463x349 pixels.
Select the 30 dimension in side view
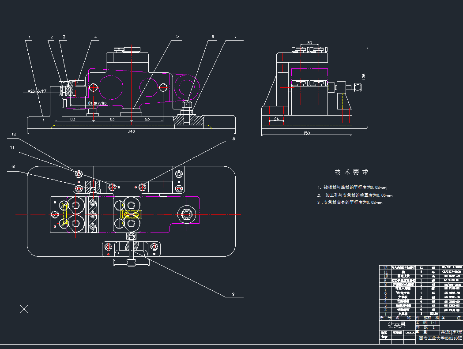[309, 43]
